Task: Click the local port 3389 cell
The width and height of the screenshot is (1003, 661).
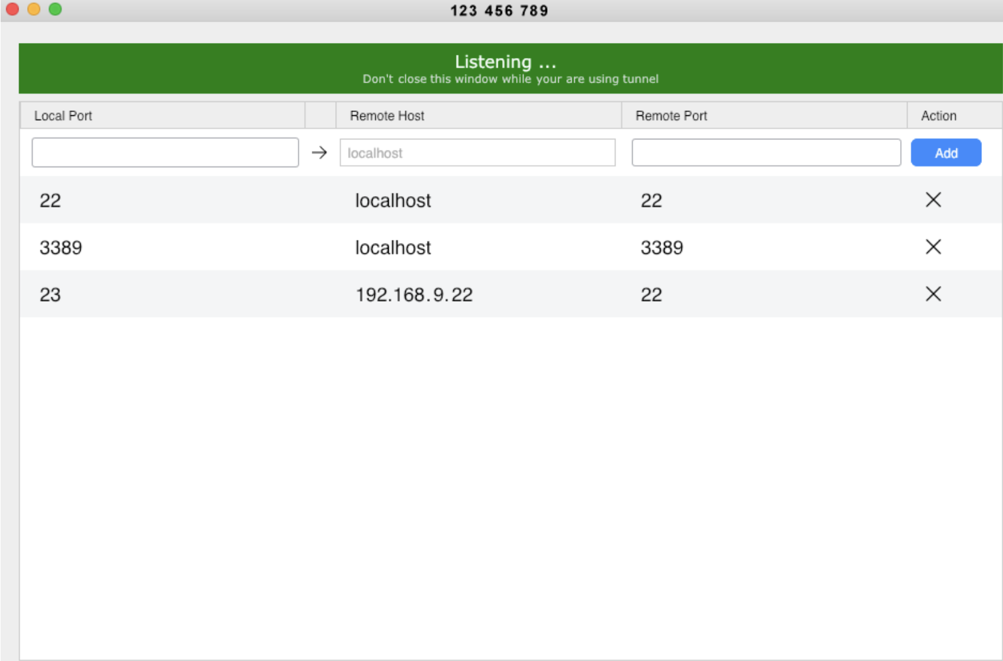Action: [61, 248]
